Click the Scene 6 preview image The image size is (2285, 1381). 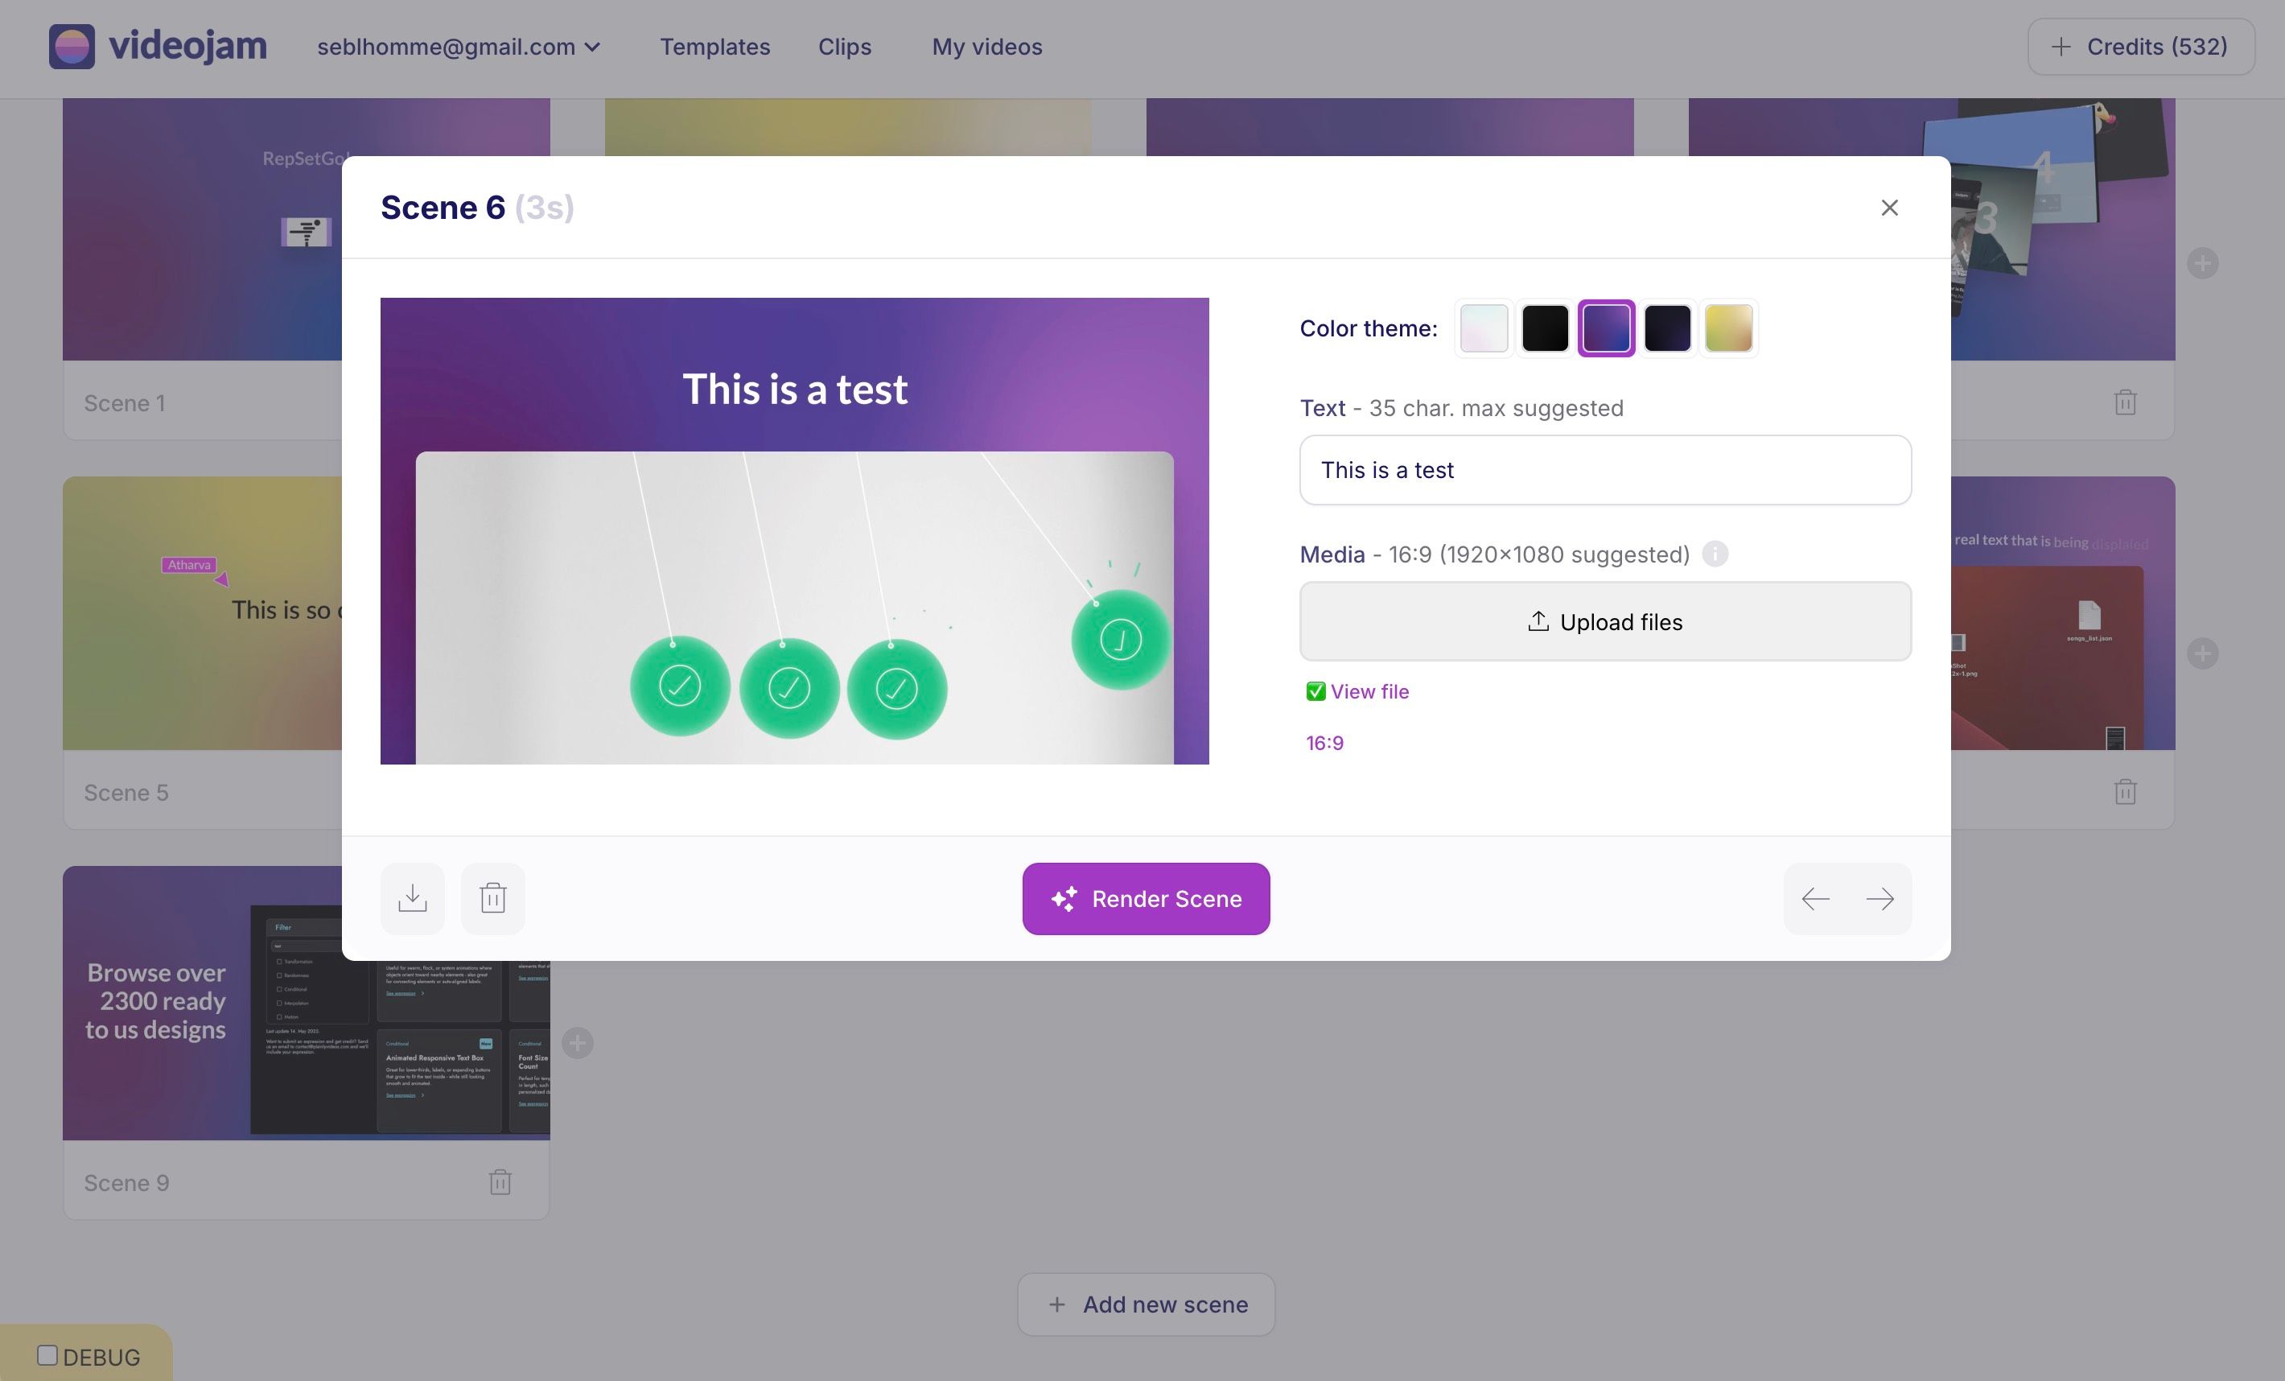[795, 530]
